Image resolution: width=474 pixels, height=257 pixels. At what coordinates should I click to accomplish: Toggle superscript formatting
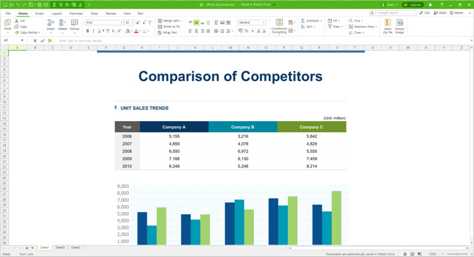pyautogui.click(x=120, y=31)
